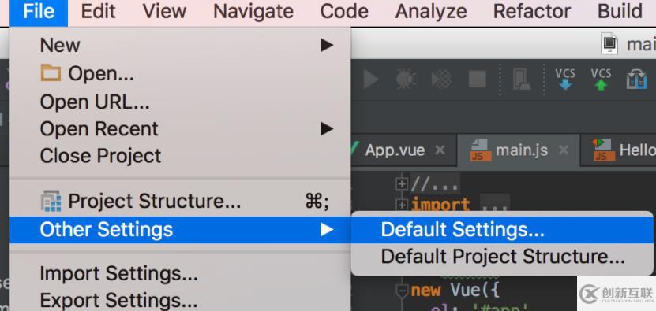Screen dimensions: 656x311
Task: Click the run with coverage icon
Action: [441, 80]
